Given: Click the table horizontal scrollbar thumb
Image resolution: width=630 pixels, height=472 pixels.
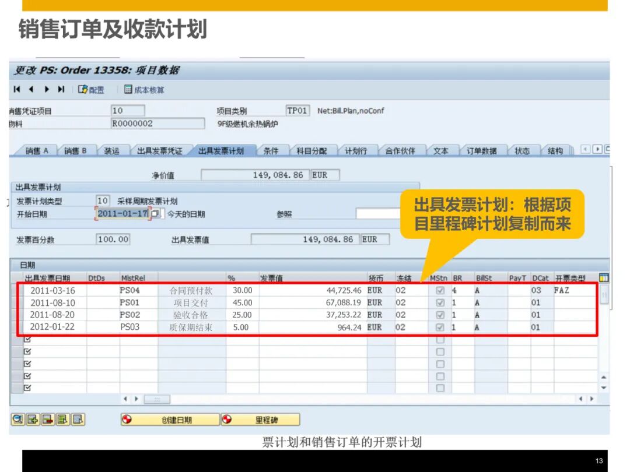Looking at the screenshot, I should tap(157, 399).
